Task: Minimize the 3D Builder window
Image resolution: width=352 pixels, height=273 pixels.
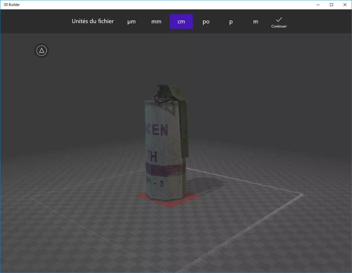Action: (x=318, y=5)
